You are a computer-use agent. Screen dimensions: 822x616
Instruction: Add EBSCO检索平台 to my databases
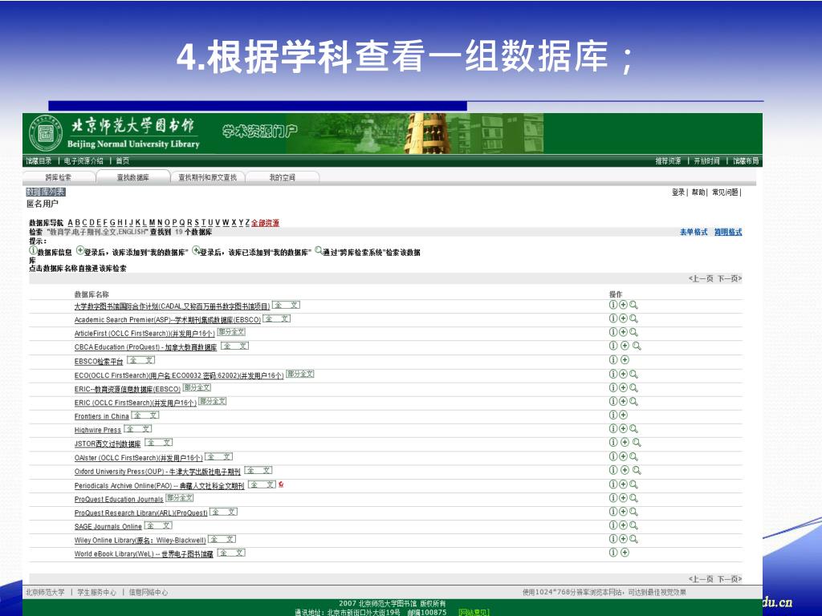(x=625, y=360)
